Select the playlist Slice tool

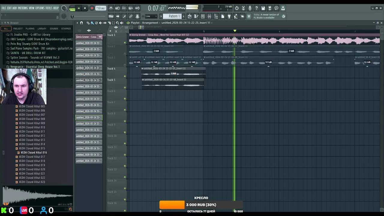coord(109,23)
